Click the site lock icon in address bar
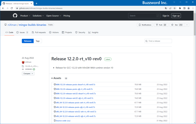This screenshot has width=196, height=124. (17, 8)
